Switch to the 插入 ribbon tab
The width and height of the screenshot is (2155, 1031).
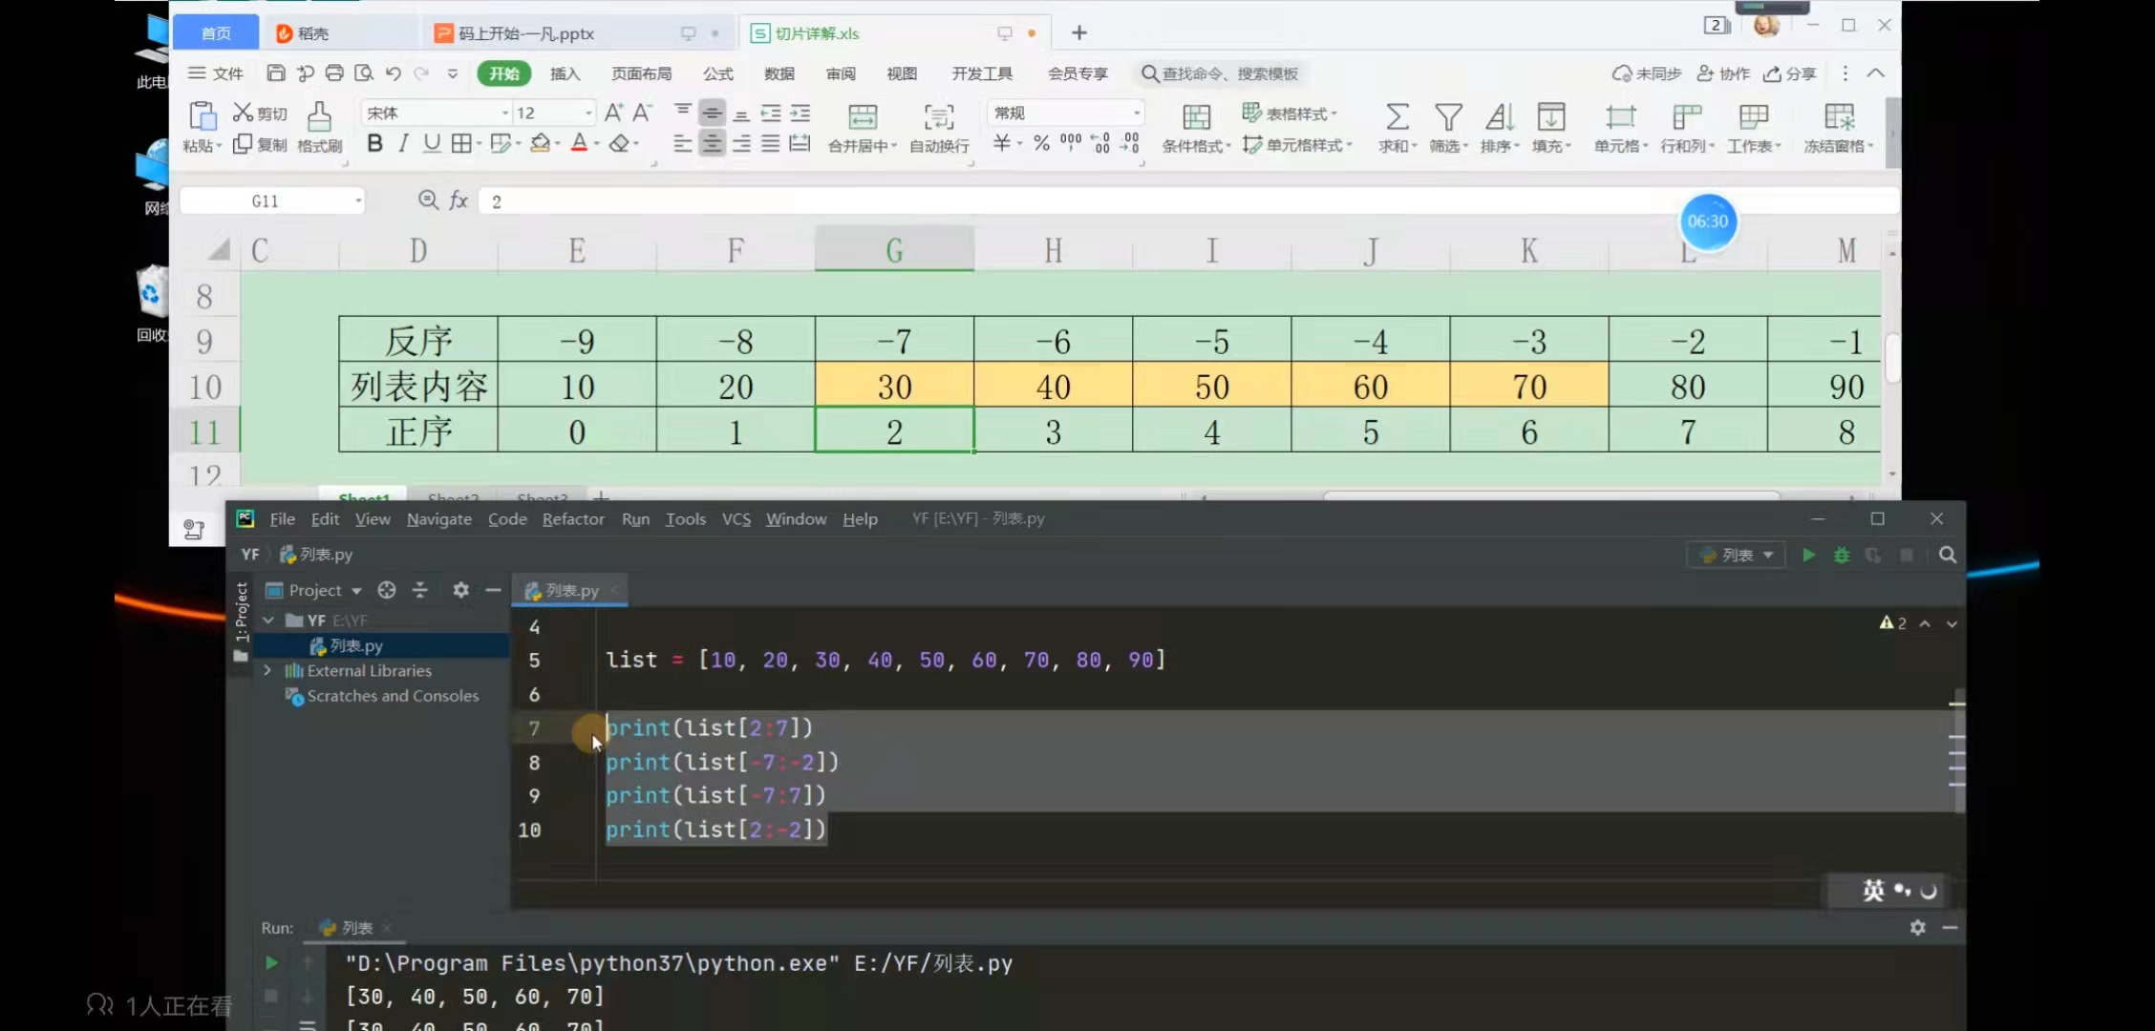tap(565, 74)
